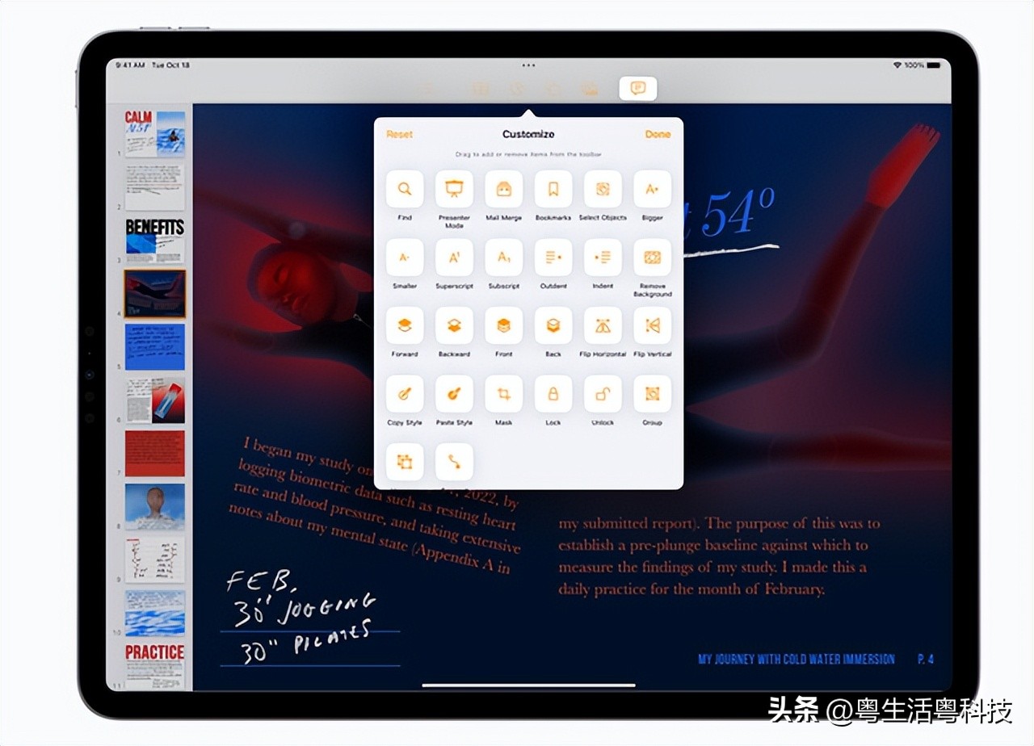
Task: Tap the Mail Merge icon
Action: click(x=503, y=187)
